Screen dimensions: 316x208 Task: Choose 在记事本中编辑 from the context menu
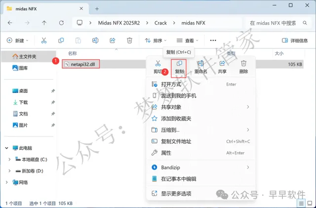[201, 179]
